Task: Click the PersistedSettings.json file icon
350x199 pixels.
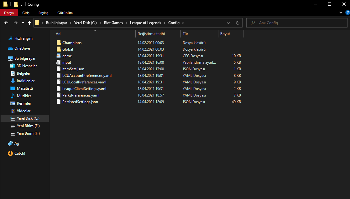Action: pyautogui.click(x=59, y=102)
